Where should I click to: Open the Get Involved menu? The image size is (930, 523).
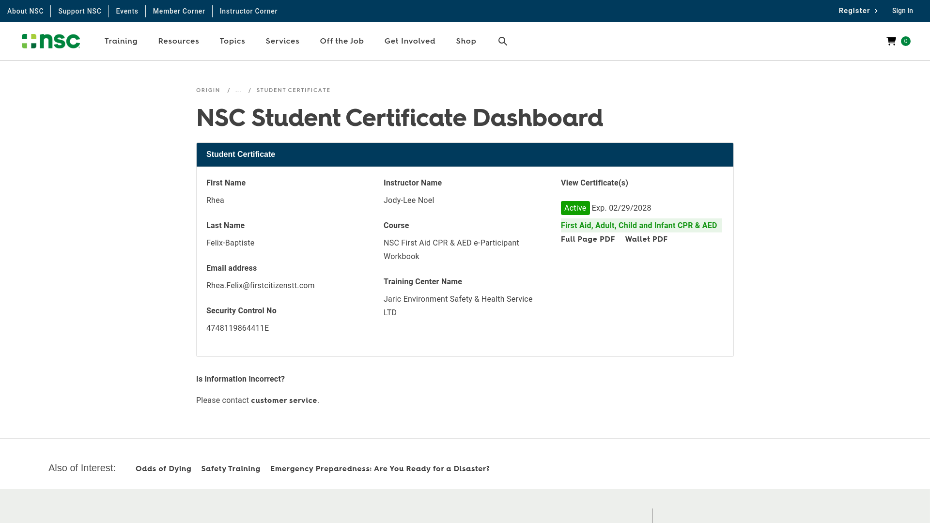point(410,41)
